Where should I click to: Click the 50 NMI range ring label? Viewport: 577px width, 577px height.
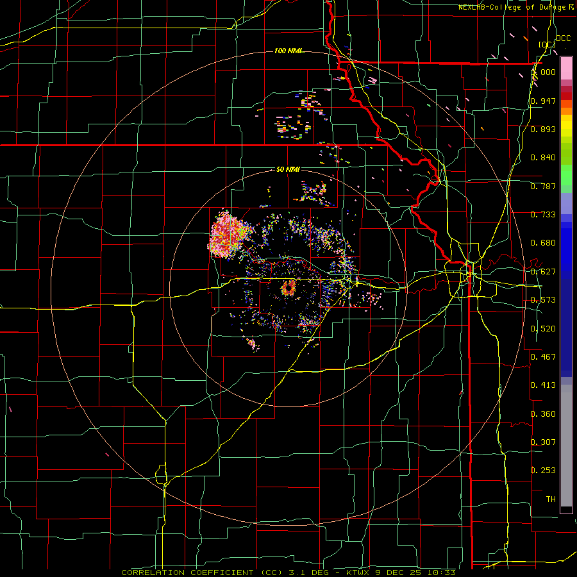click(288, 170)
